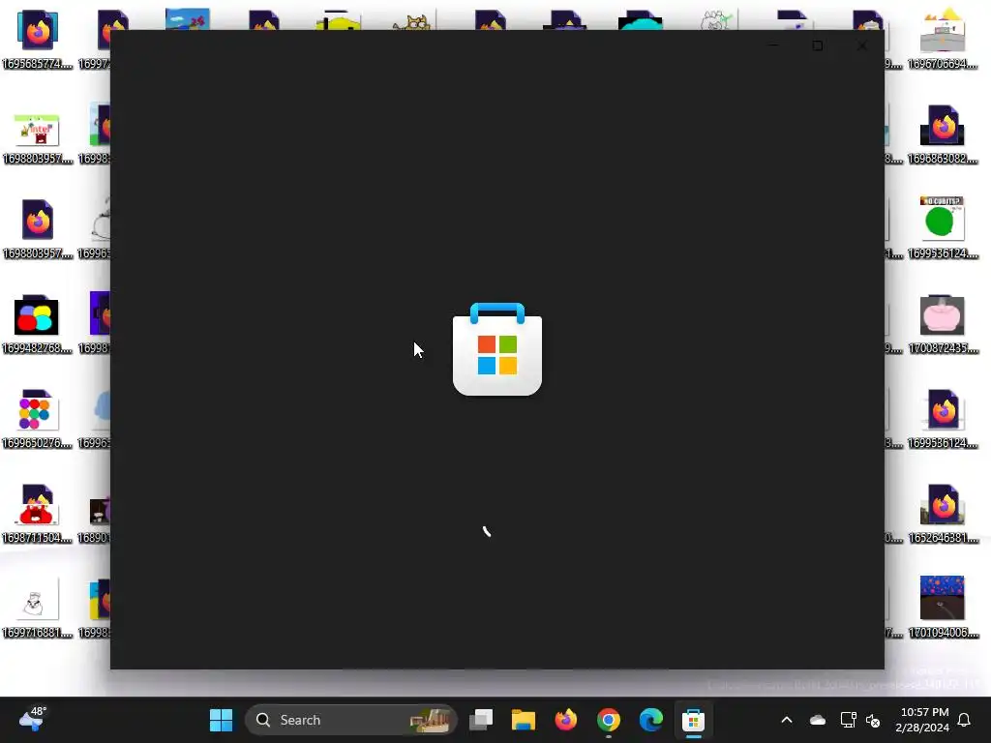Image resolution: width=991 pixels, height=743 pixels.
Task: Open the notification bell icon
Action: [x=964, y=720]
